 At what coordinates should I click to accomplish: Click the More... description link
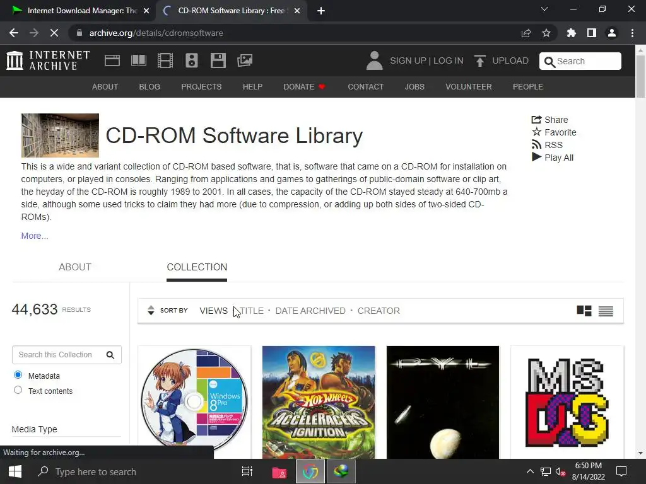coord(35,236)
